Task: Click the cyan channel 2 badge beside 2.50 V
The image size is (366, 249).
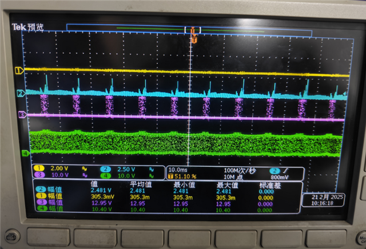Action: [105, 169]
